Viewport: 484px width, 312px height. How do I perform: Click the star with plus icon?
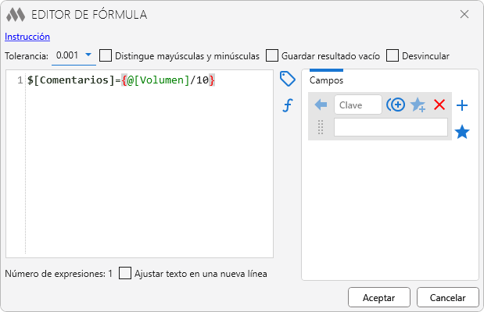point(418,105)
